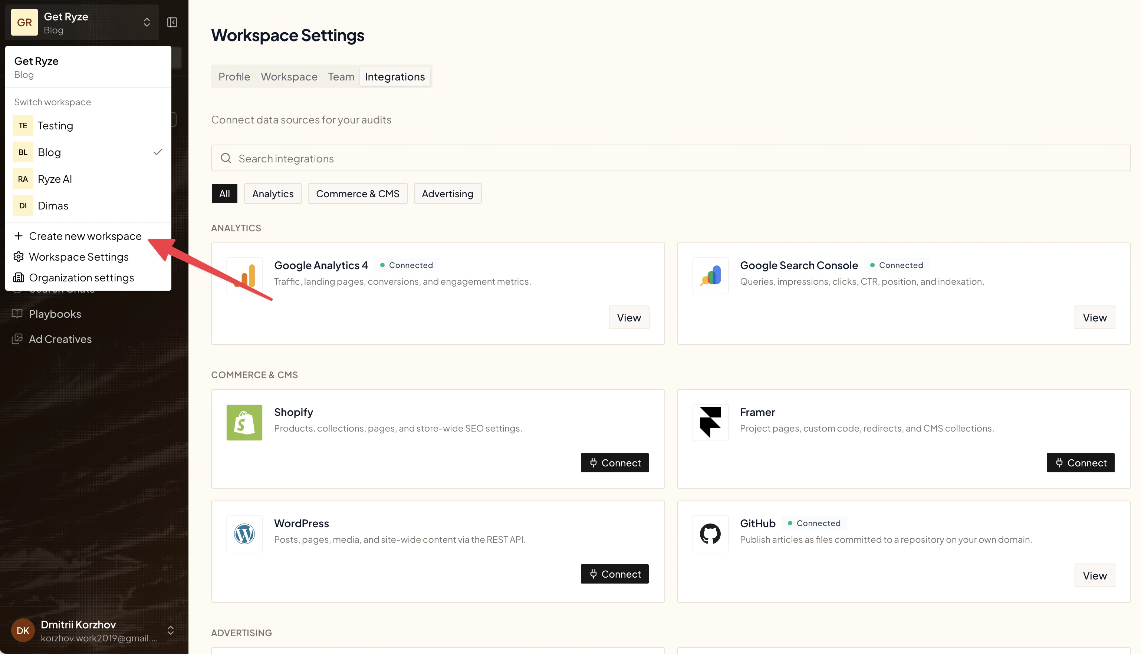Switch to the Workspace tab
1141x654 pixels.
pos(289,77)
